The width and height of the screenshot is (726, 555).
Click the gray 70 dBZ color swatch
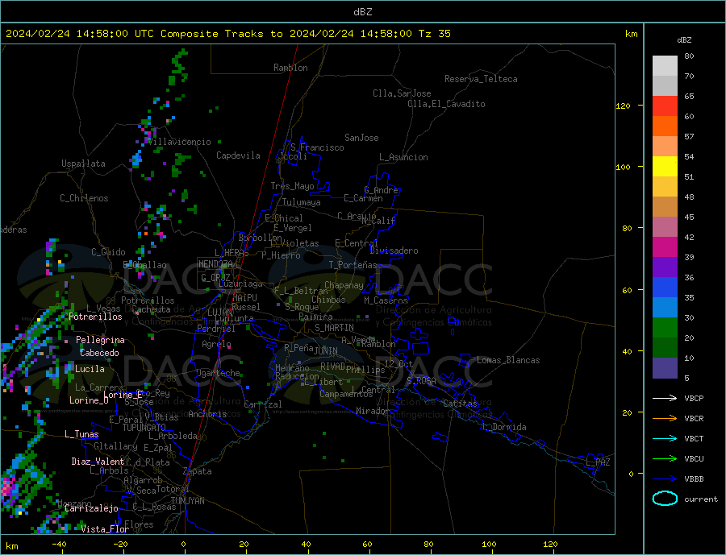tap(665, 86)
